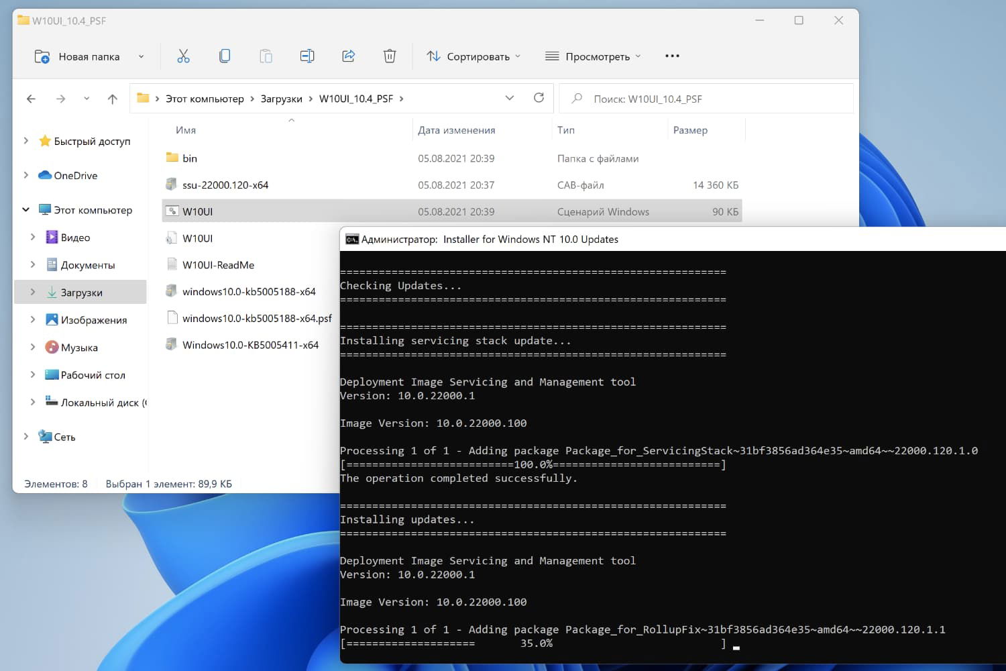Click the Rename icon in toolbar
The width and height of the screenshot is (1006, 671).
[307, 56]
